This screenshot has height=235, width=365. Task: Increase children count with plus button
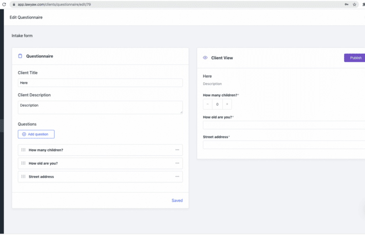[x=227, y=104]
